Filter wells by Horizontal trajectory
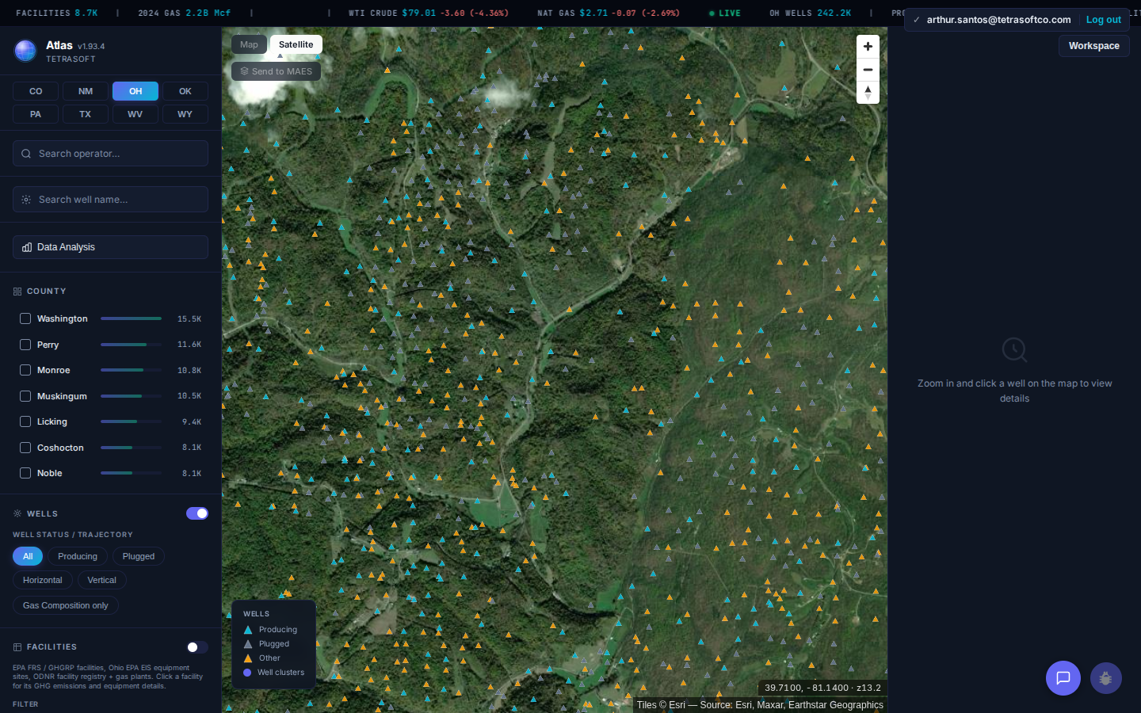The width and height of the screenshot is (1141, 713). click(x=43, y=580)
